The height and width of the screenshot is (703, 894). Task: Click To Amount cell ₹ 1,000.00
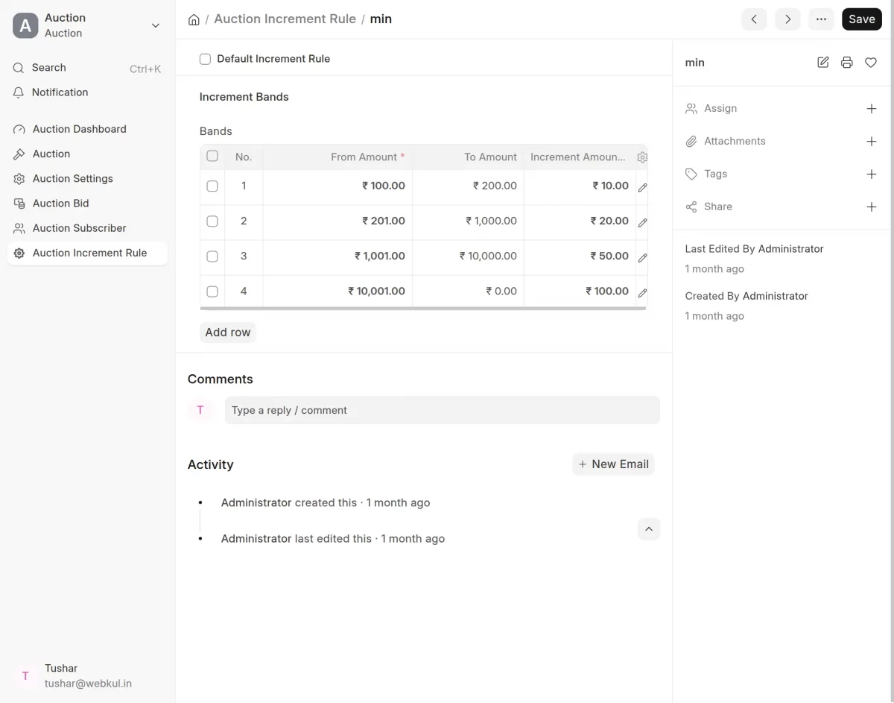(468, 221)
